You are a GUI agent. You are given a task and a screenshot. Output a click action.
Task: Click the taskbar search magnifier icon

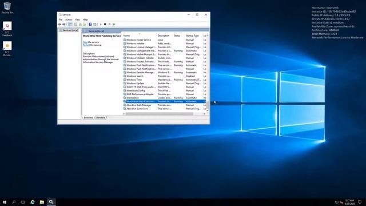click(14, 202)
